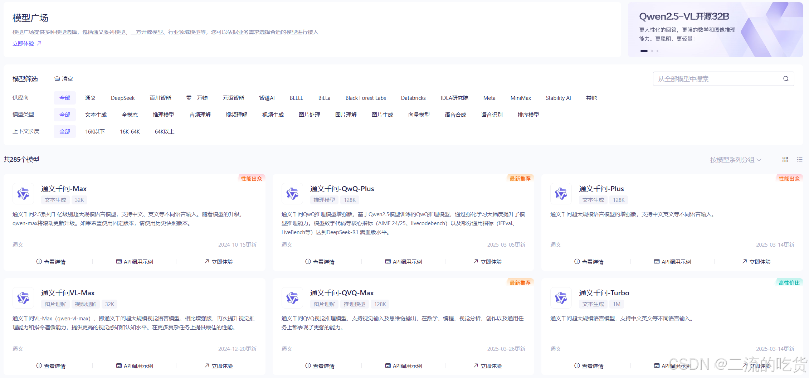Open 通义千问-QVQ-Max model title

pos(342,293)
